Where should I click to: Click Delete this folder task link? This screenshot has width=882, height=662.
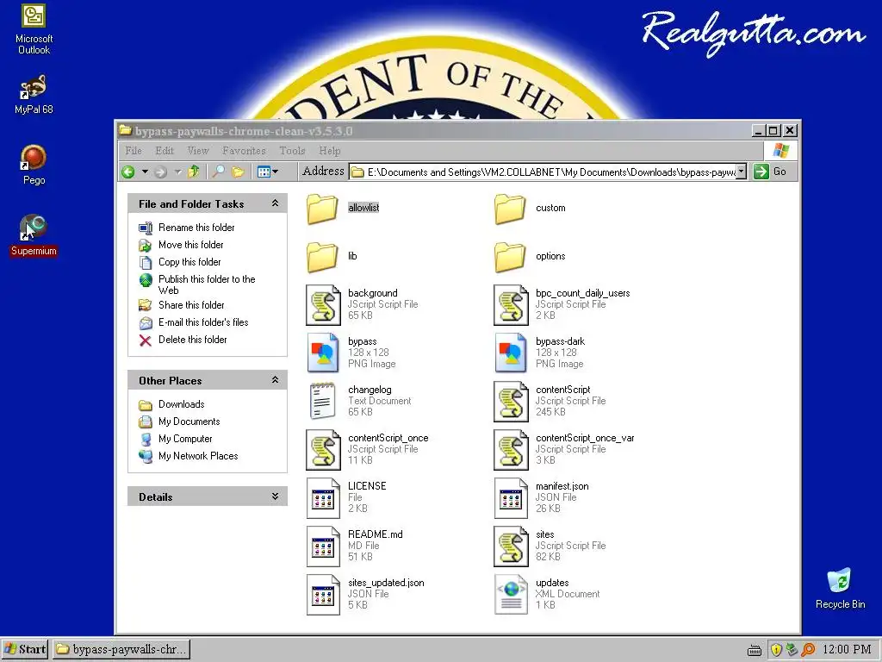tap(192, 340)
